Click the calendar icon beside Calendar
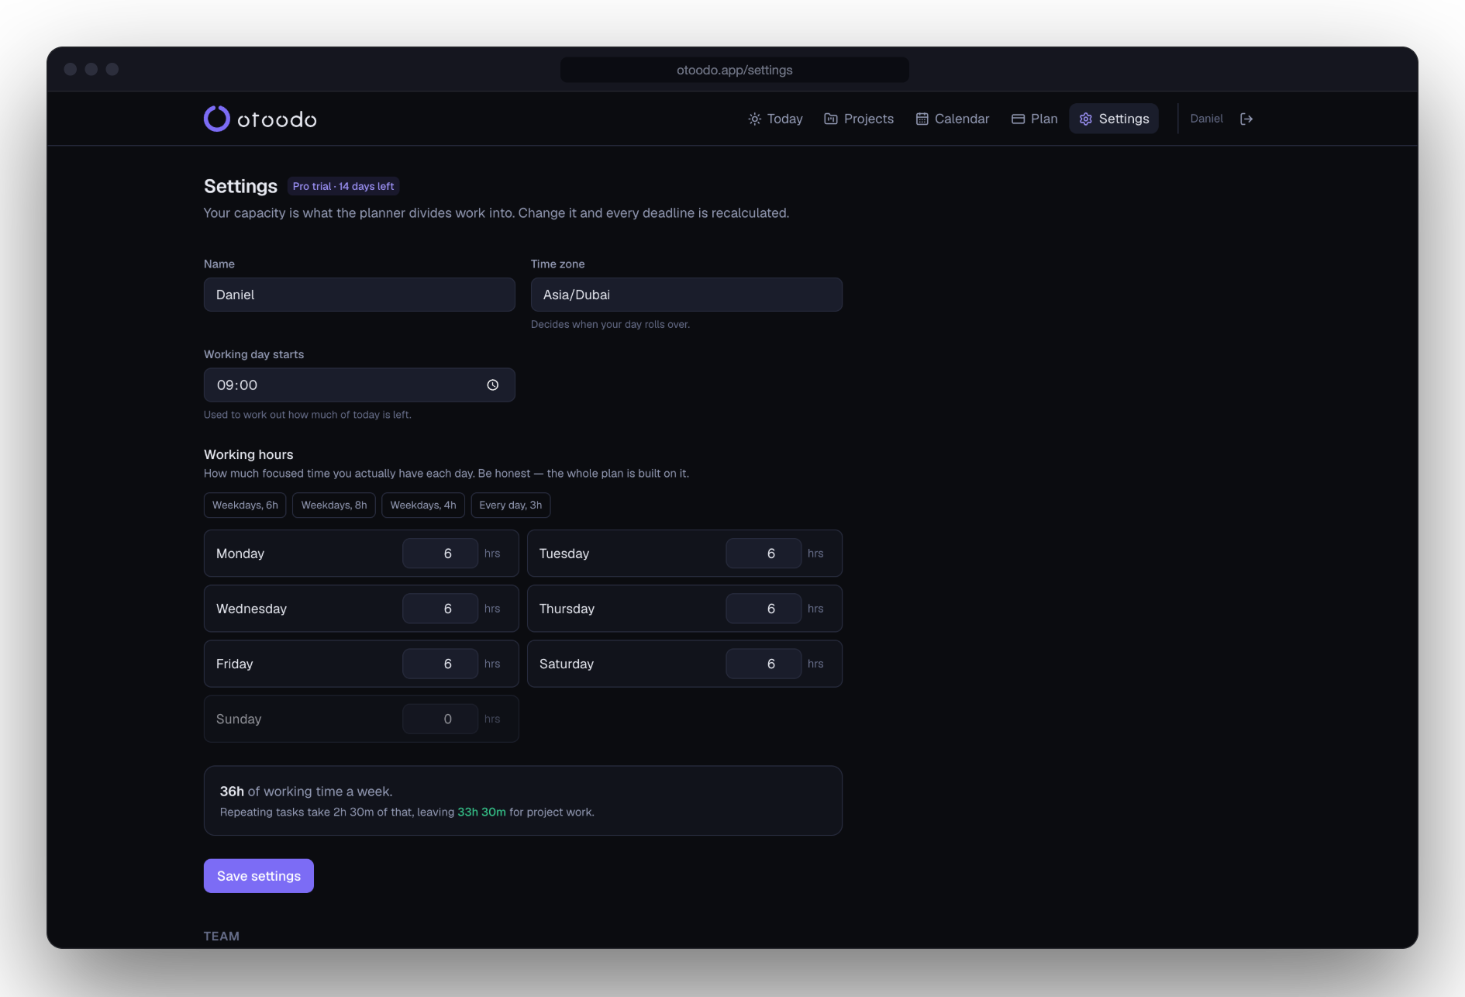The image size is (1465, 997). tap(922, 119)
